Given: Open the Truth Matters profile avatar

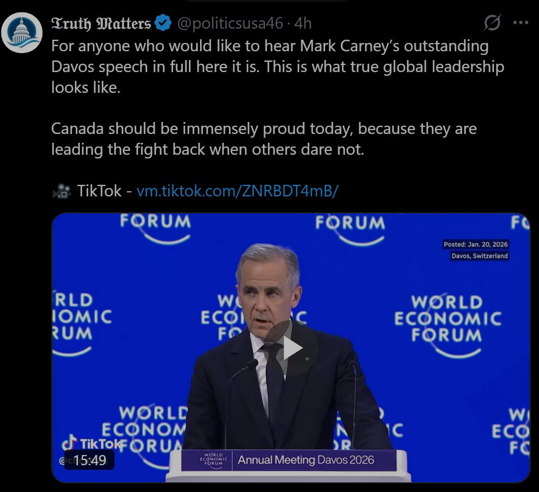Looking at the screenshot, I should [x=22, y=33].
